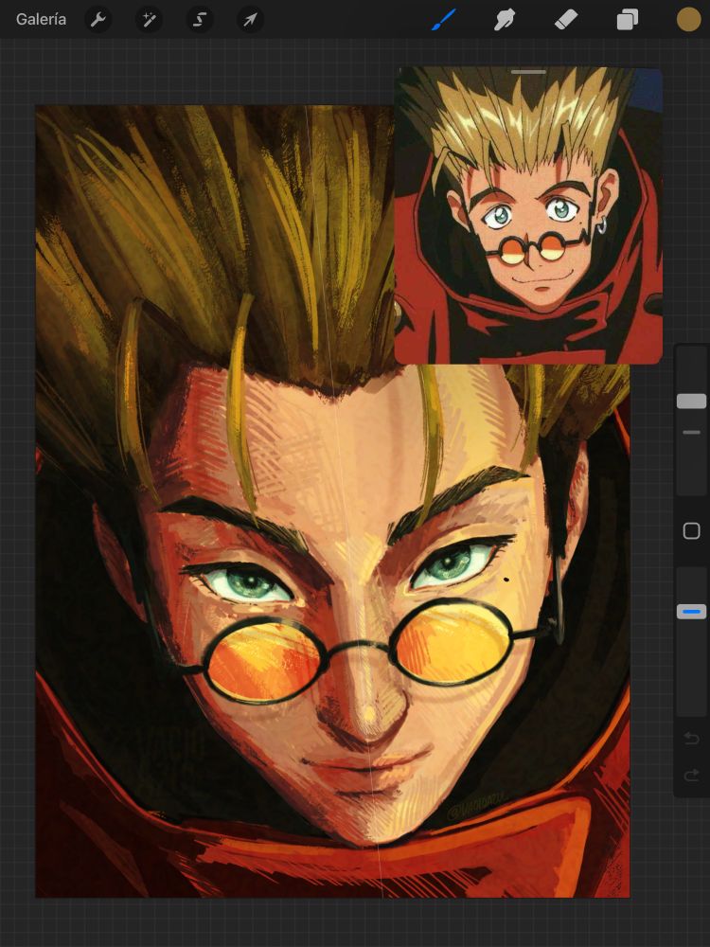Activate the Selection tool
The height and width of the screenshot is (947, 710).
[199, 20]
